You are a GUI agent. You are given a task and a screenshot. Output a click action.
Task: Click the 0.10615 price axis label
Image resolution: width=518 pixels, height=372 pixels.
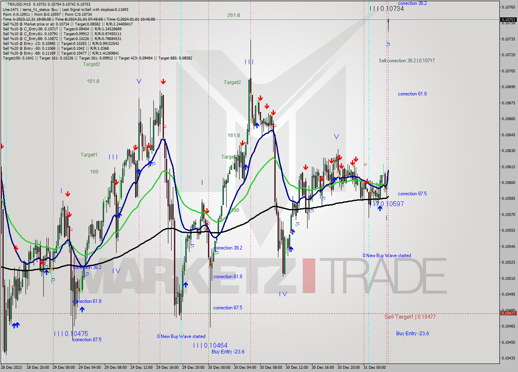coord(508,167)
